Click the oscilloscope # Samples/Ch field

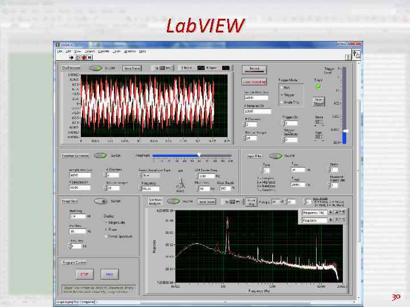[x=257, y=111]
